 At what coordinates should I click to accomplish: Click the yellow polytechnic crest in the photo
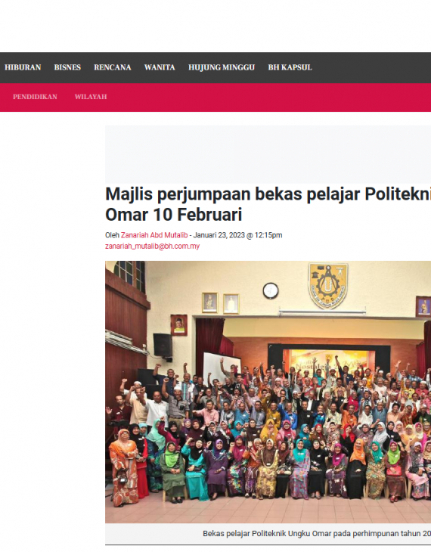(328, 286)
